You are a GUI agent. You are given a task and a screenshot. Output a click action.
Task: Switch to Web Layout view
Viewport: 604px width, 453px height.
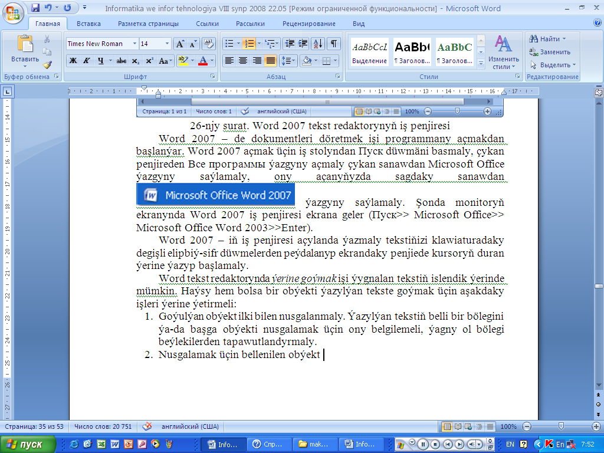tap(468, 426)
